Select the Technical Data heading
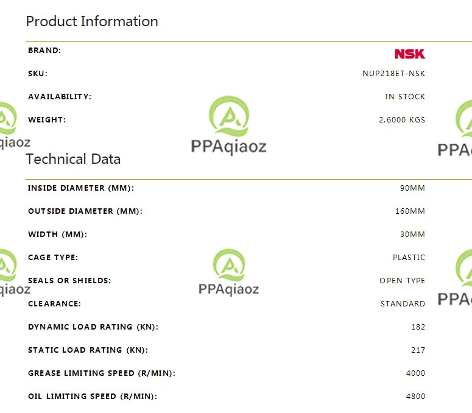Image resolution: width=472 pixels, height=413 pixels. [73, 159]
